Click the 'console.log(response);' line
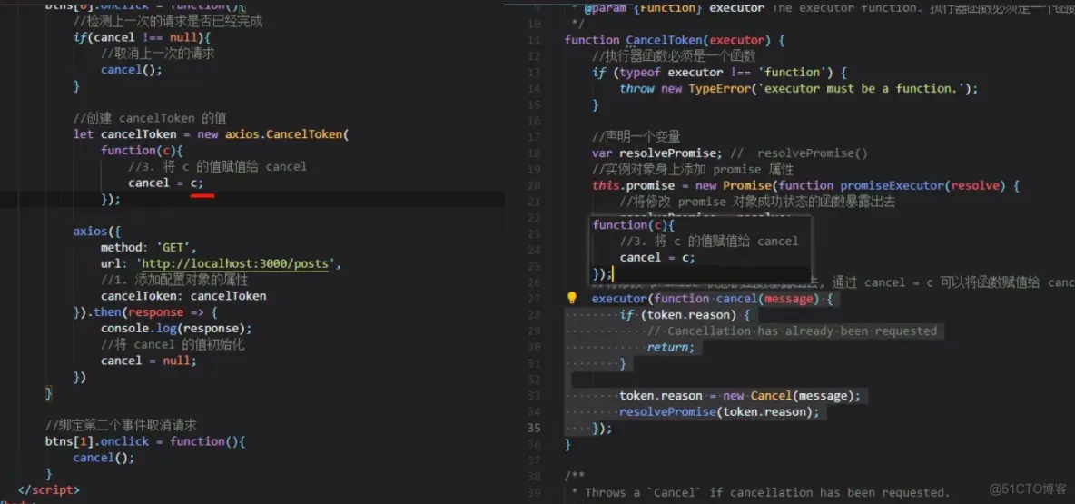This screenshot has width=1075, height=504. click(176, 329)
